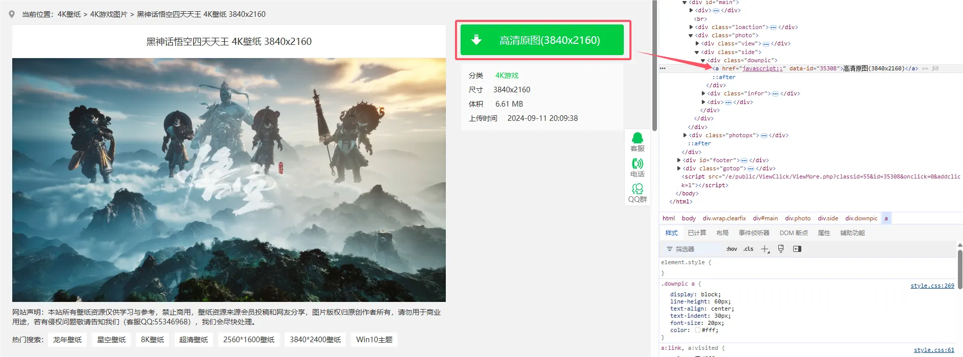
Task: Search the 3840*2400壁纸 hot tag
Action: 315,340
